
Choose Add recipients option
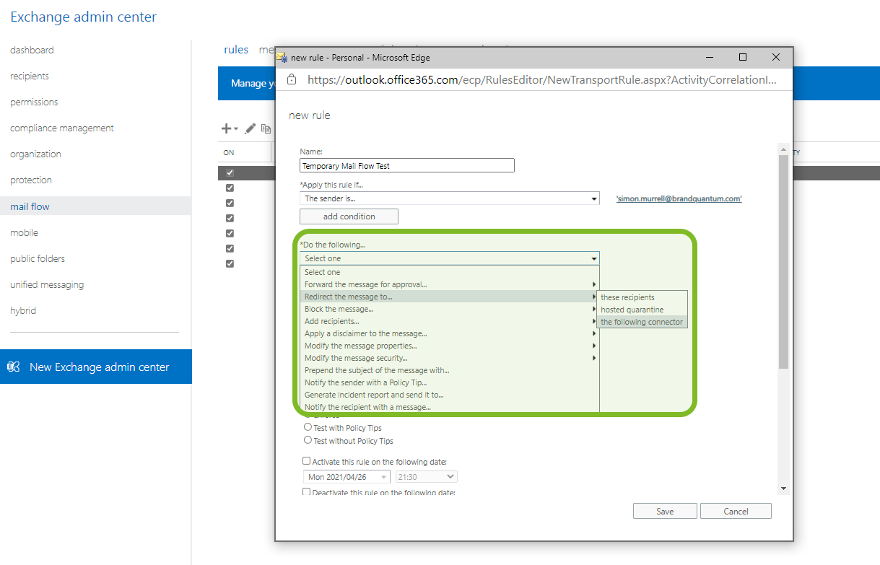[x=449, y=321]
